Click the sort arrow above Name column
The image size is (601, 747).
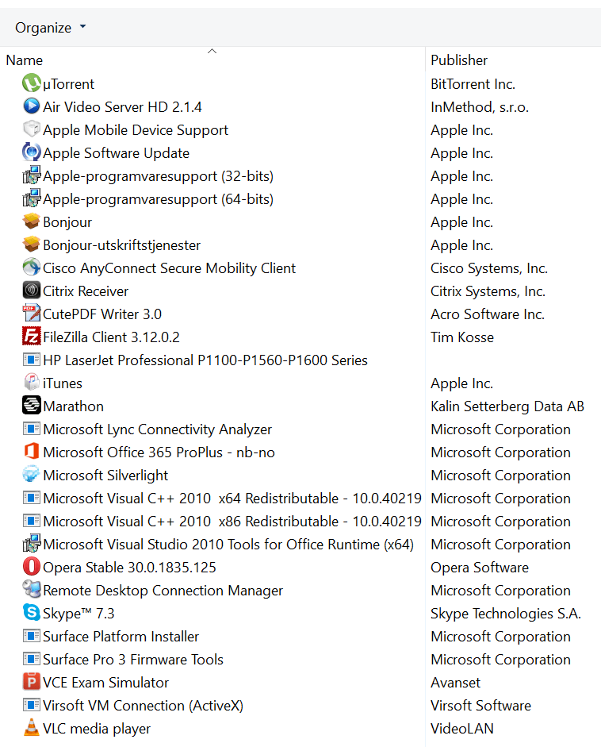[x=212, y=51]
